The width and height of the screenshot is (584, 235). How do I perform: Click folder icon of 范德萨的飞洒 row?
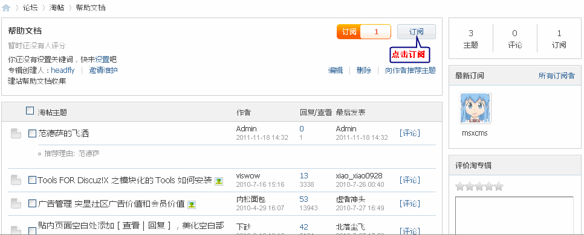[x=16, y=134]
